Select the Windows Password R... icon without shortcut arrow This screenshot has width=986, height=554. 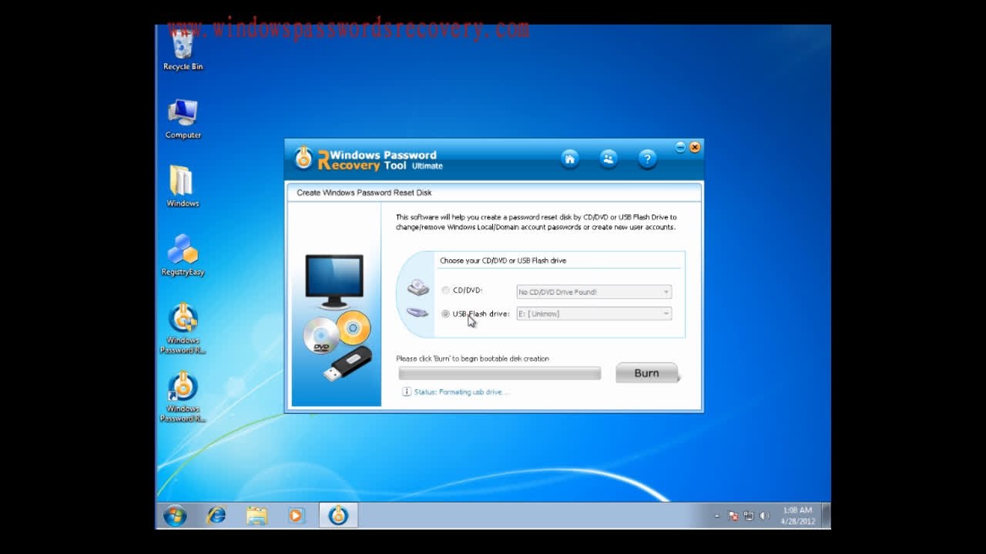183,329
